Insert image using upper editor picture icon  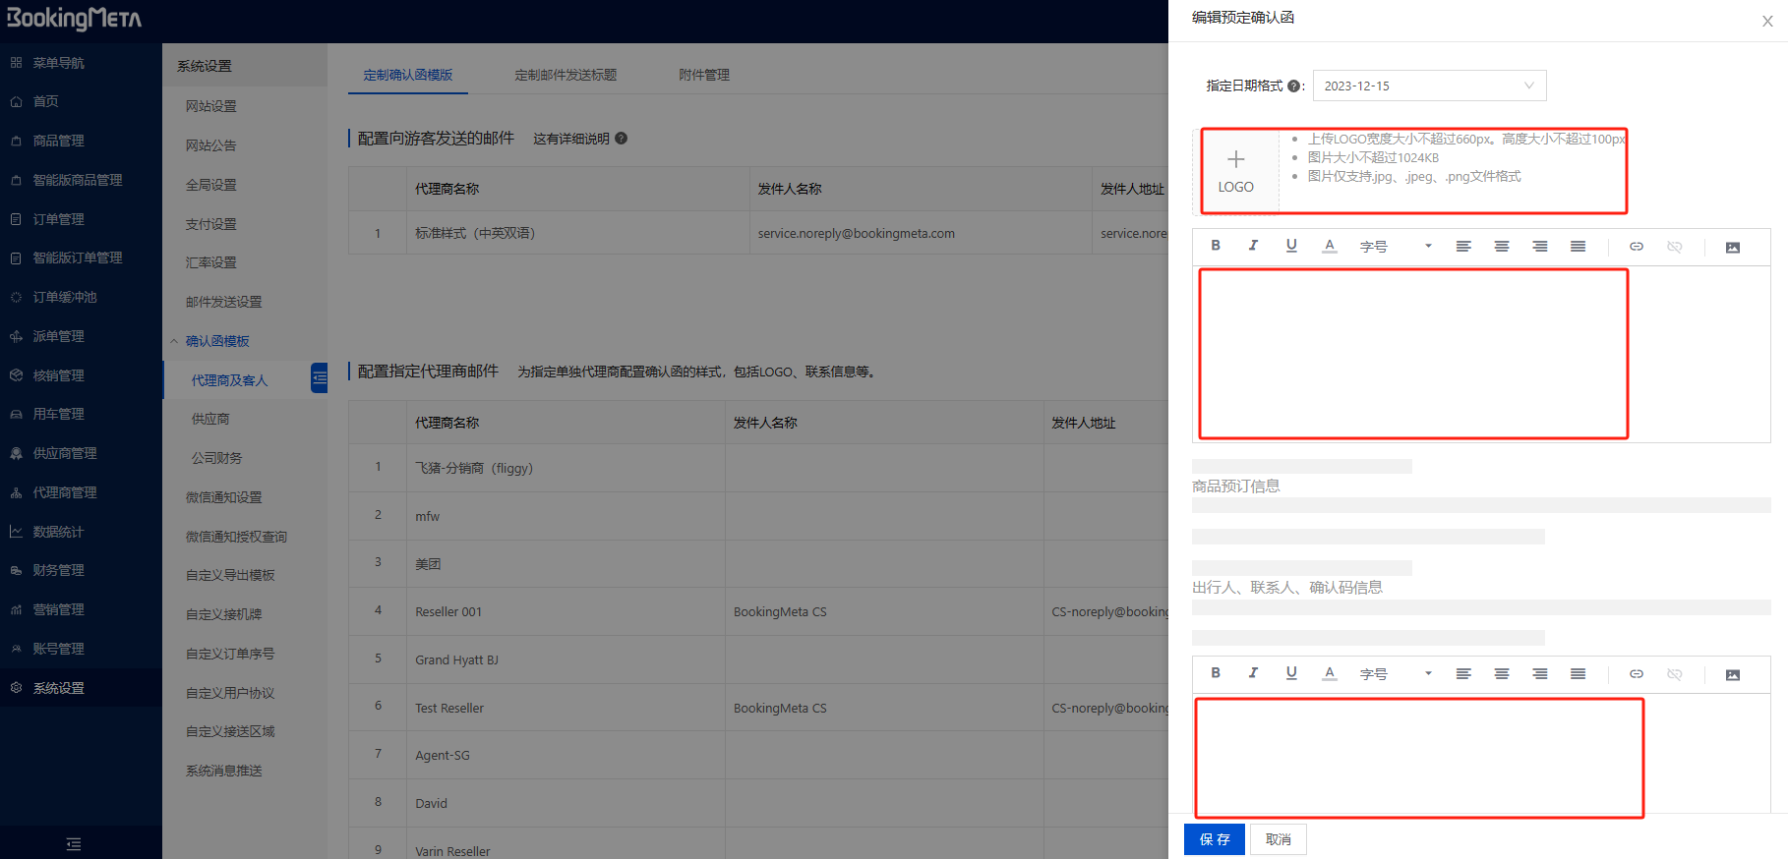pos(1733,247)
